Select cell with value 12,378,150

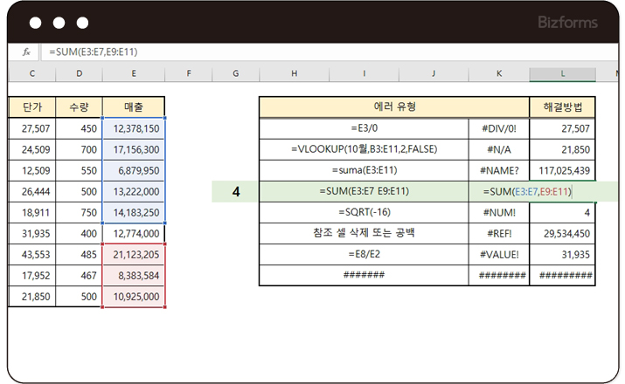134,128
